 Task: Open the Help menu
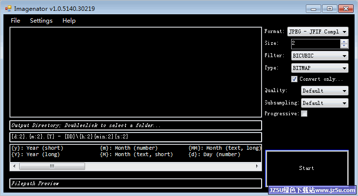[x=69, y=21]
